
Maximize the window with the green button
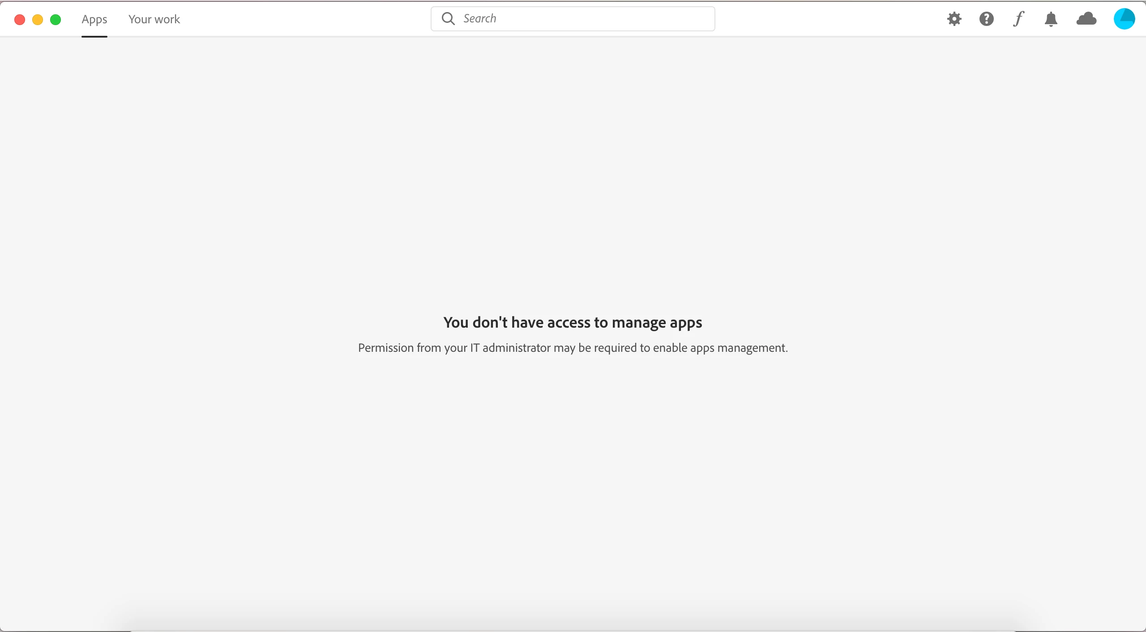tap(56, 20)
